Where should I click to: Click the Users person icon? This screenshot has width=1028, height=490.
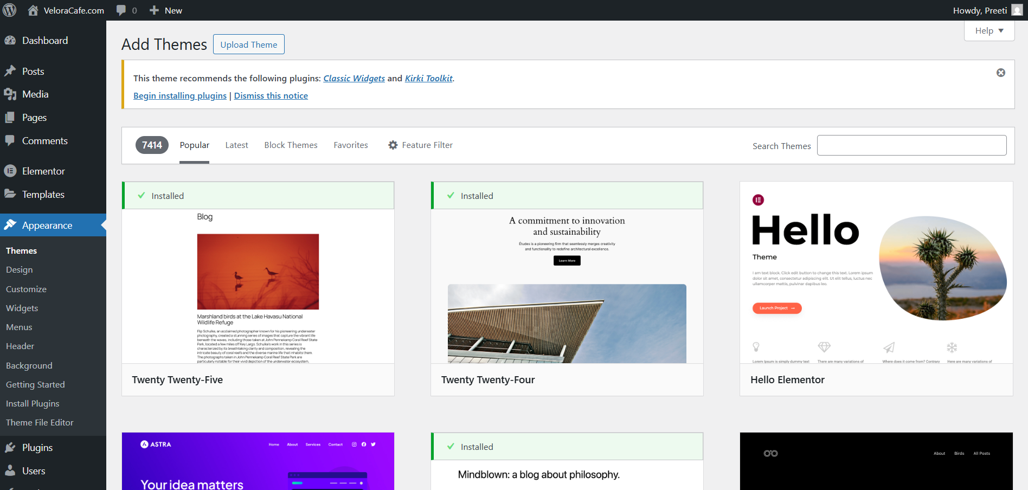click(x=10, y=471)
